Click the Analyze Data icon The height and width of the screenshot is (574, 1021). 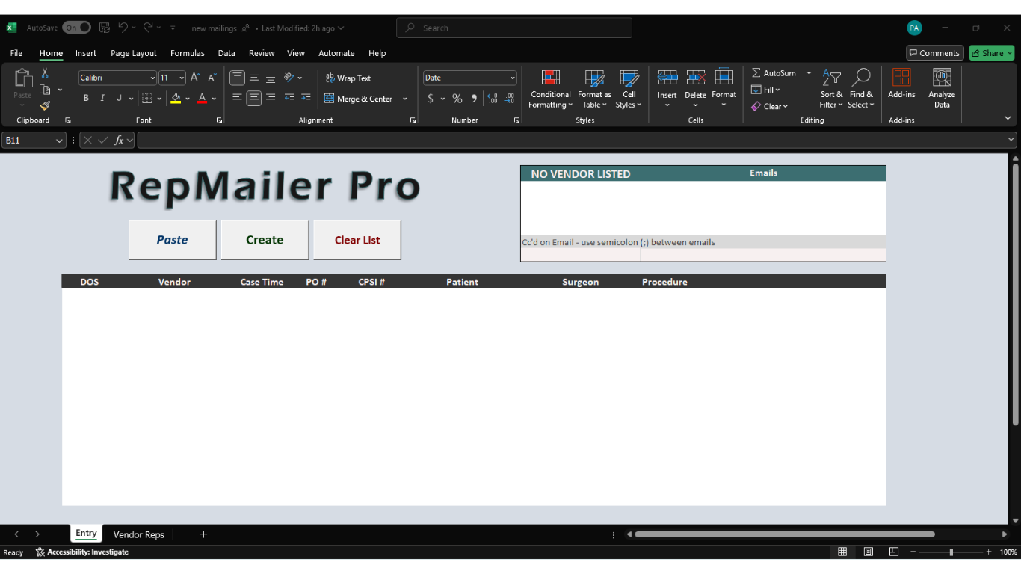click(942, 89)
